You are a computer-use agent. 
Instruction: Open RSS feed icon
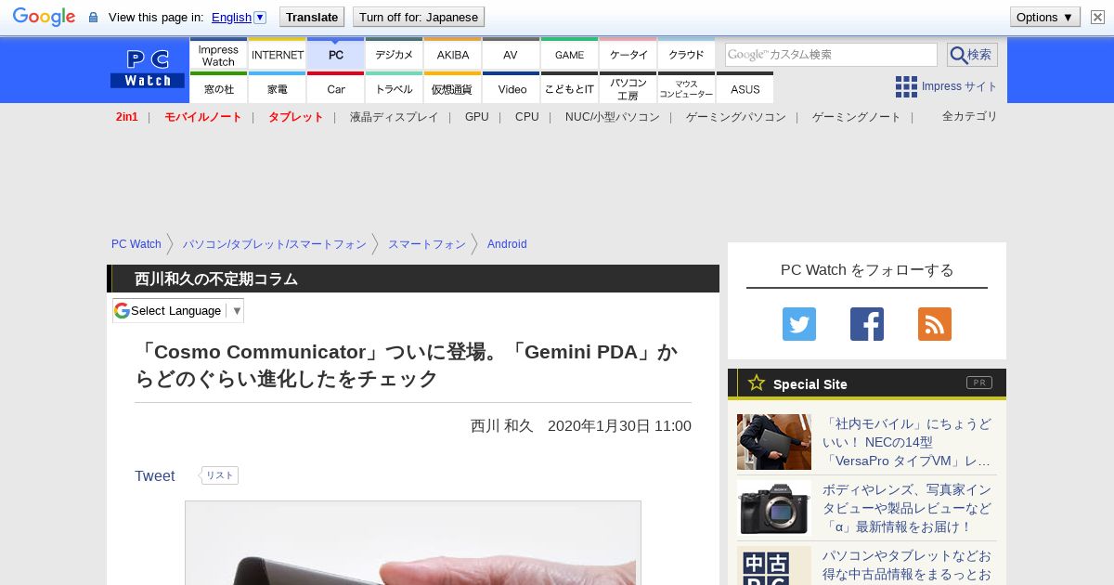point(935,324)
